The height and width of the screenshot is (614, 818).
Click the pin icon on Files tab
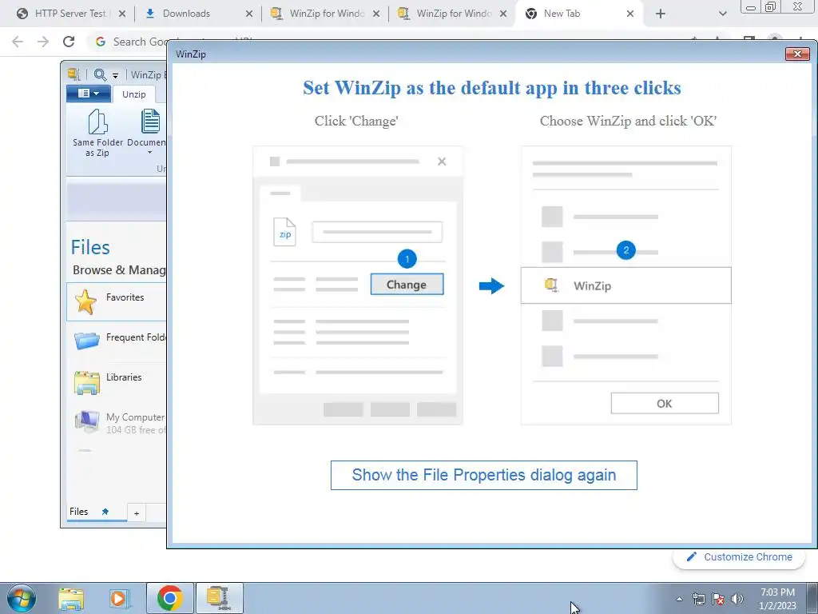click(105, 512)
